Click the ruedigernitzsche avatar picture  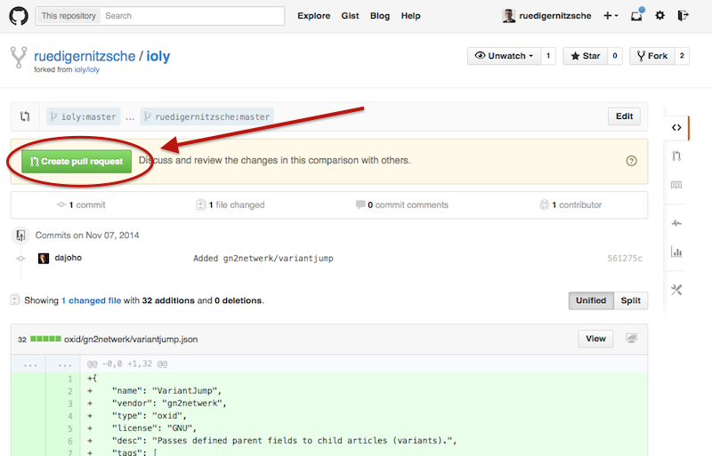coord(508,15)
